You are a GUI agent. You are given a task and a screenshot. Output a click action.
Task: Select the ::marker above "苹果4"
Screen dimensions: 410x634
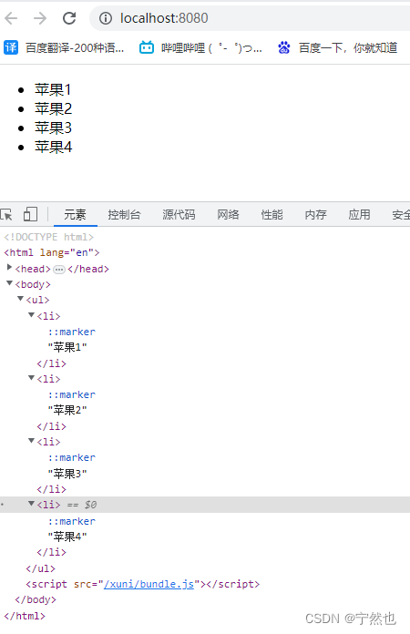(x=72, y=521)
